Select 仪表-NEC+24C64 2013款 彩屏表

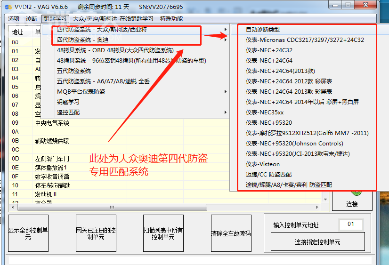pos(289,92)
